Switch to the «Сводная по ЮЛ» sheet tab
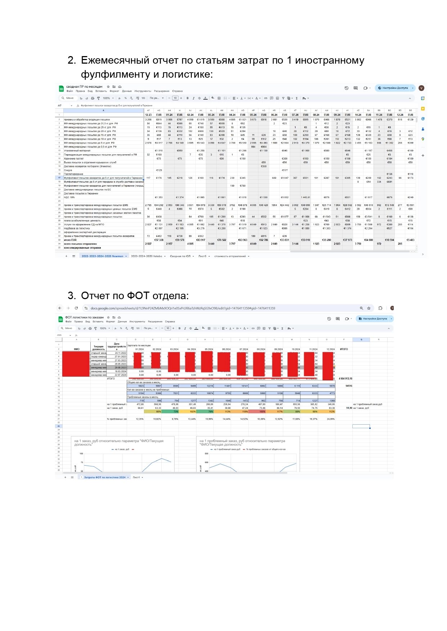 tap(180, 256)
